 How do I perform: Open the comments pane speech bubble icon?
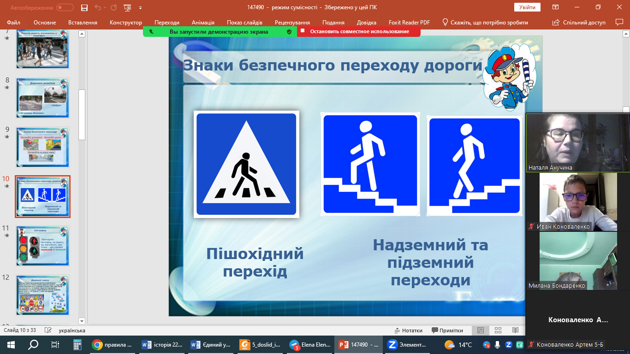(x=619, y=22)
